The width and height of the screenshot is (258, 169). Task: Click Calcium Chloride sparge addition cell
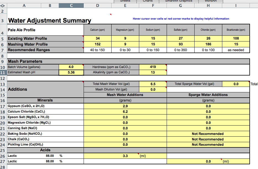pos(208,112)
